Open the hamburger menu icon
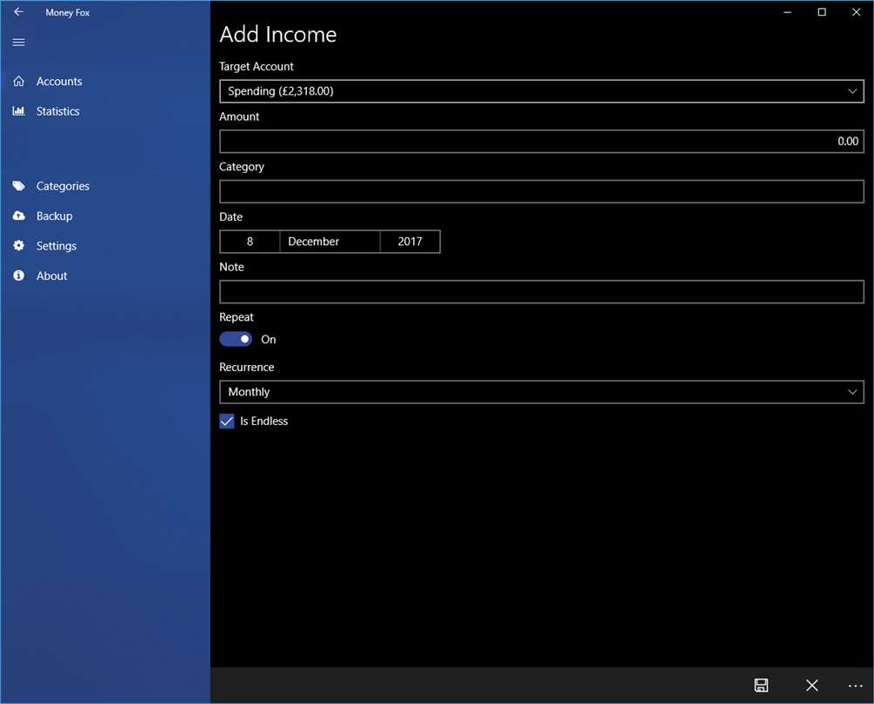Viewport: 874px width, 704px height. (18, 43)
